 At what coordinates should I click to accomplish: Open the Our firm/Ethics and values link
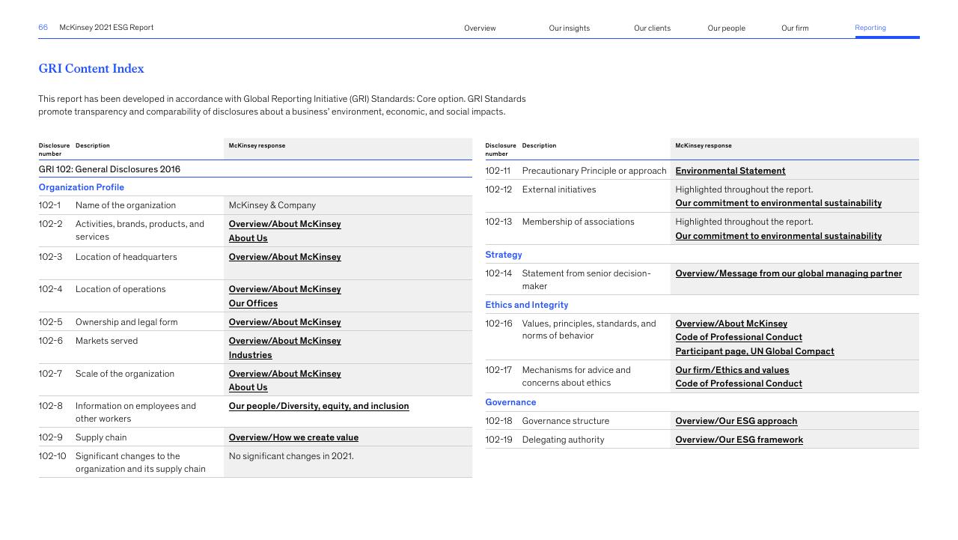coord(732,370)
